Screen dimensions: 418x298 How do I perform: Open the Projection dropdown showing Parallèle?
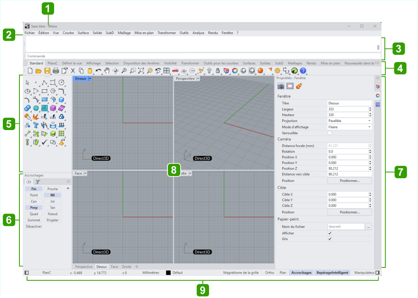click(350, 121)
